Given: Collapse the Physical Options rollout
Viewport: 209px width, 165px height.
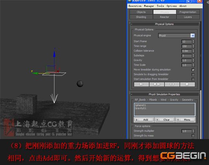Looking at the screenshot, I should tap(131, 24).
